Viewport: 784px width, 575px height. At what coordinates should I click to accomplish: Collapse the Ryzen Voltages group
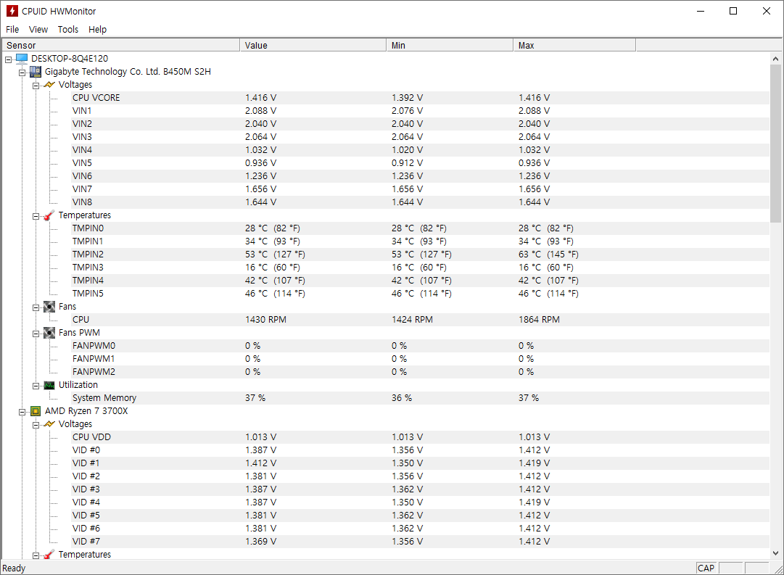tap(36, 425)
